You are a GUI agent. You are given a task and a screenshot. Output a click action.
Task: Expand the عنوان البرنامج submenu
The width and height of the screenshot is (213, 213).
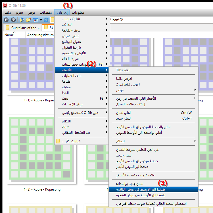coord(82,42)
